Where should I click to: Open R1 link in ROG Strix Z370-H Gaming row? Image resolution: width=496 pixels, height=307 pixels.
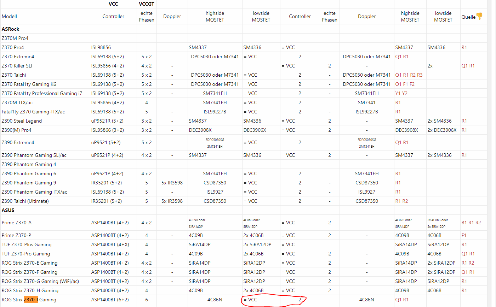coord(464,290)
